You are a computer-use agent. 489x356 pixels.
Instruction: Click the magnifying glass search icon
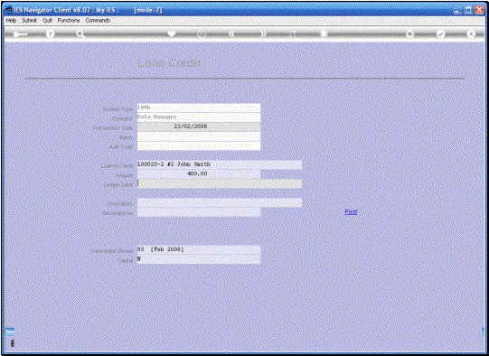tap(80, 34)
